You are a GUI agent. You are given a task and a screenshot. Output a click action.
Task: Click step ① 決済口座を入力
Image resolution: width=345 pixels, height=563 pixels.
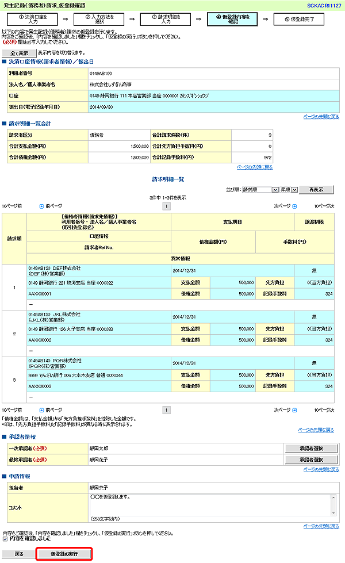click(33, 20)
